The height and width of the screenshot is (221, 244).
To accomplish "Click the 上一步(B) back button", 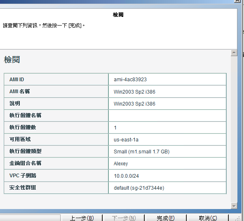I will pos(82,218).
